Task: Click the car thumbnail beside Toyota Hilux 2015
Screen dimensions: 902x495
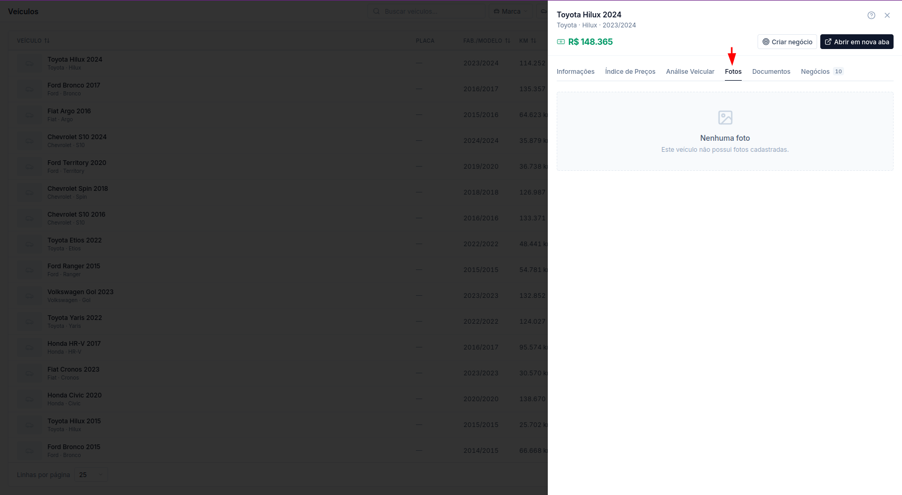Action: (30, 425)
